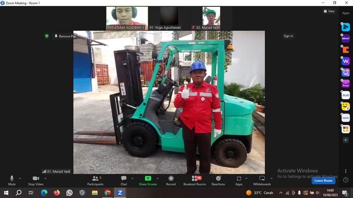This screenshot has width=353, height=198.
Task: Mute the microphone in Zoom
Action: (12, 181)
